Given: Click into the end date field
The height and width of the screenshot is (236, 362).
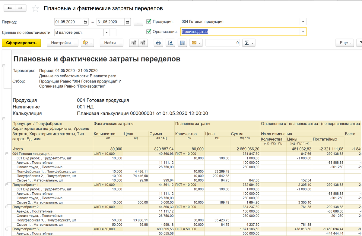Looking at the screenshot, I should 111,22.
